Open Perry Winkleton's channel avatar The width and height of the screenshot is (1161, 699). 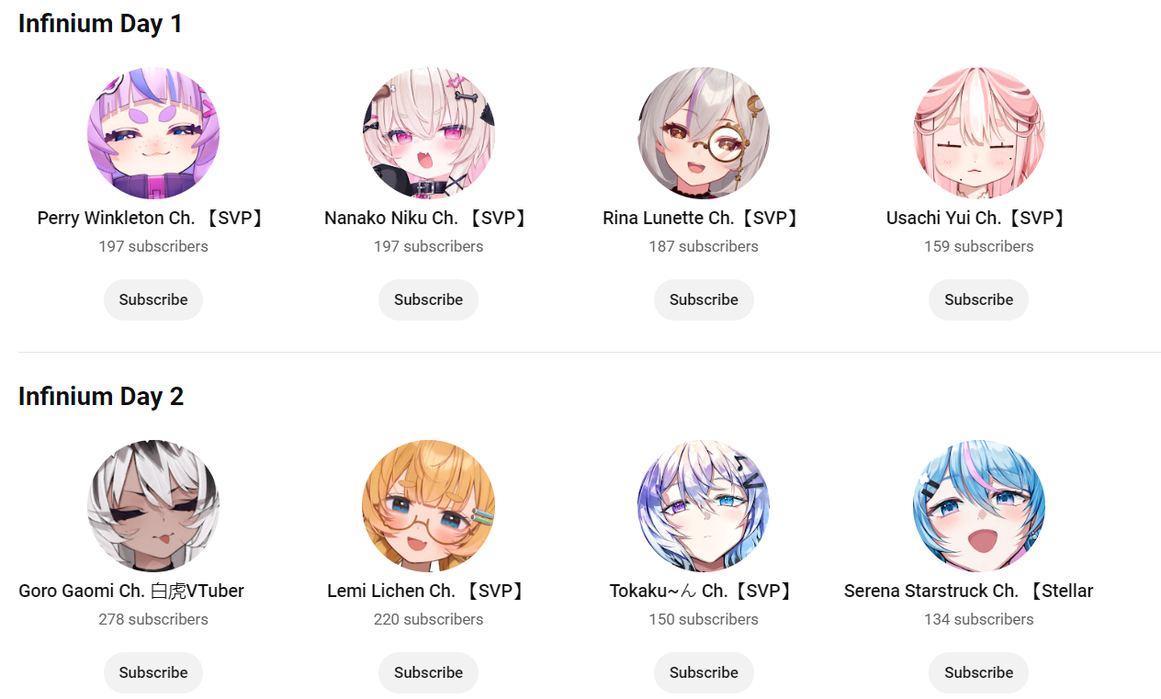(153, 133)
